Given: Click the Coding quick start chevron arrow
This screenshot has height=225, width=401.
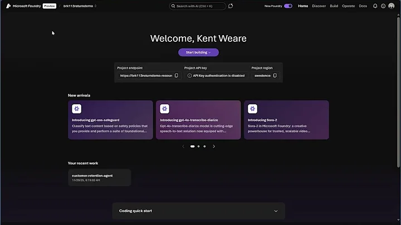Looking at the screenshot, I should coord(276,211).
